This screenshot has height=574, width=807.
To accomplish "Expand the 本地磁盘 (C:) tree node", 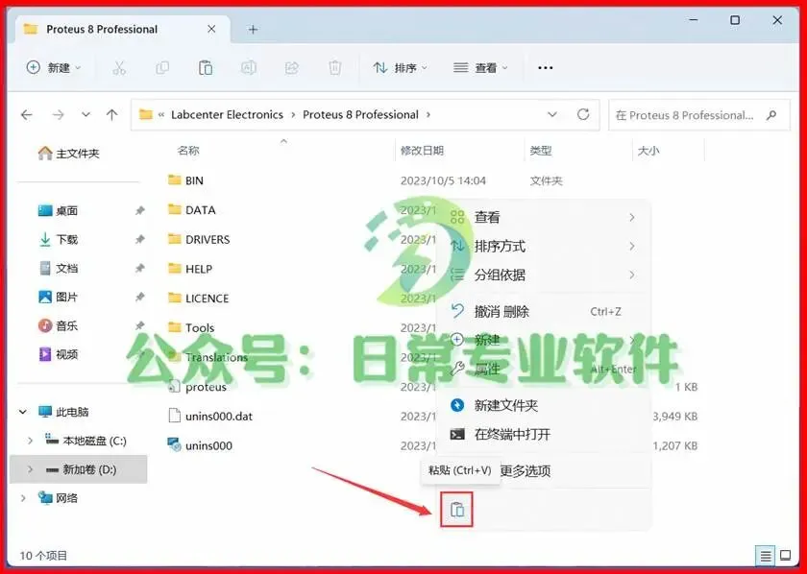I will 30,441.
